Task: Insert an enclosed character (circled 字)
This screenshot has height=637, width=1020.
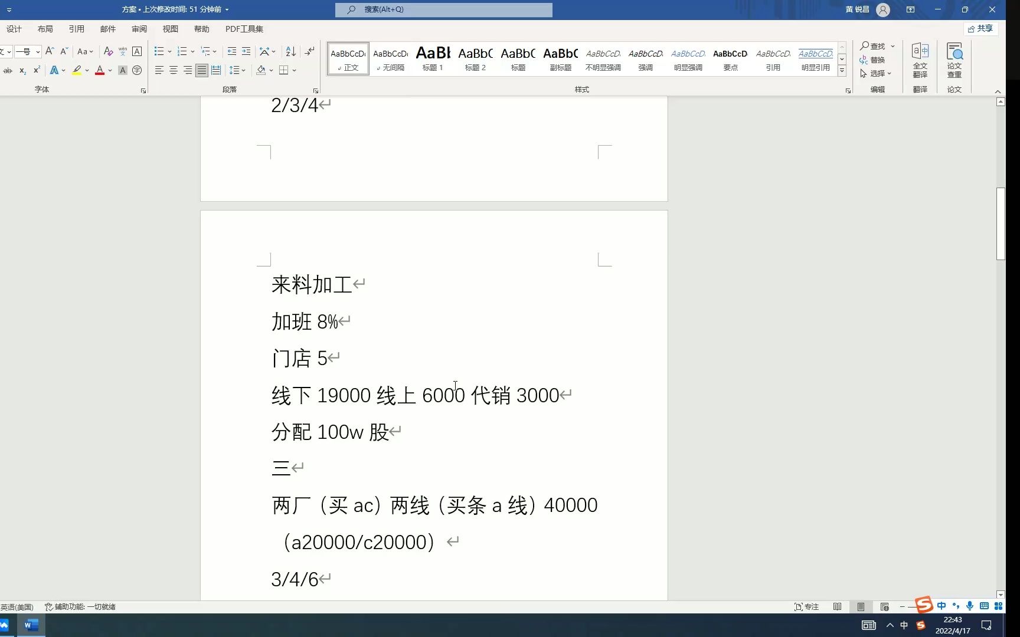Action: [x=137, y=70]
